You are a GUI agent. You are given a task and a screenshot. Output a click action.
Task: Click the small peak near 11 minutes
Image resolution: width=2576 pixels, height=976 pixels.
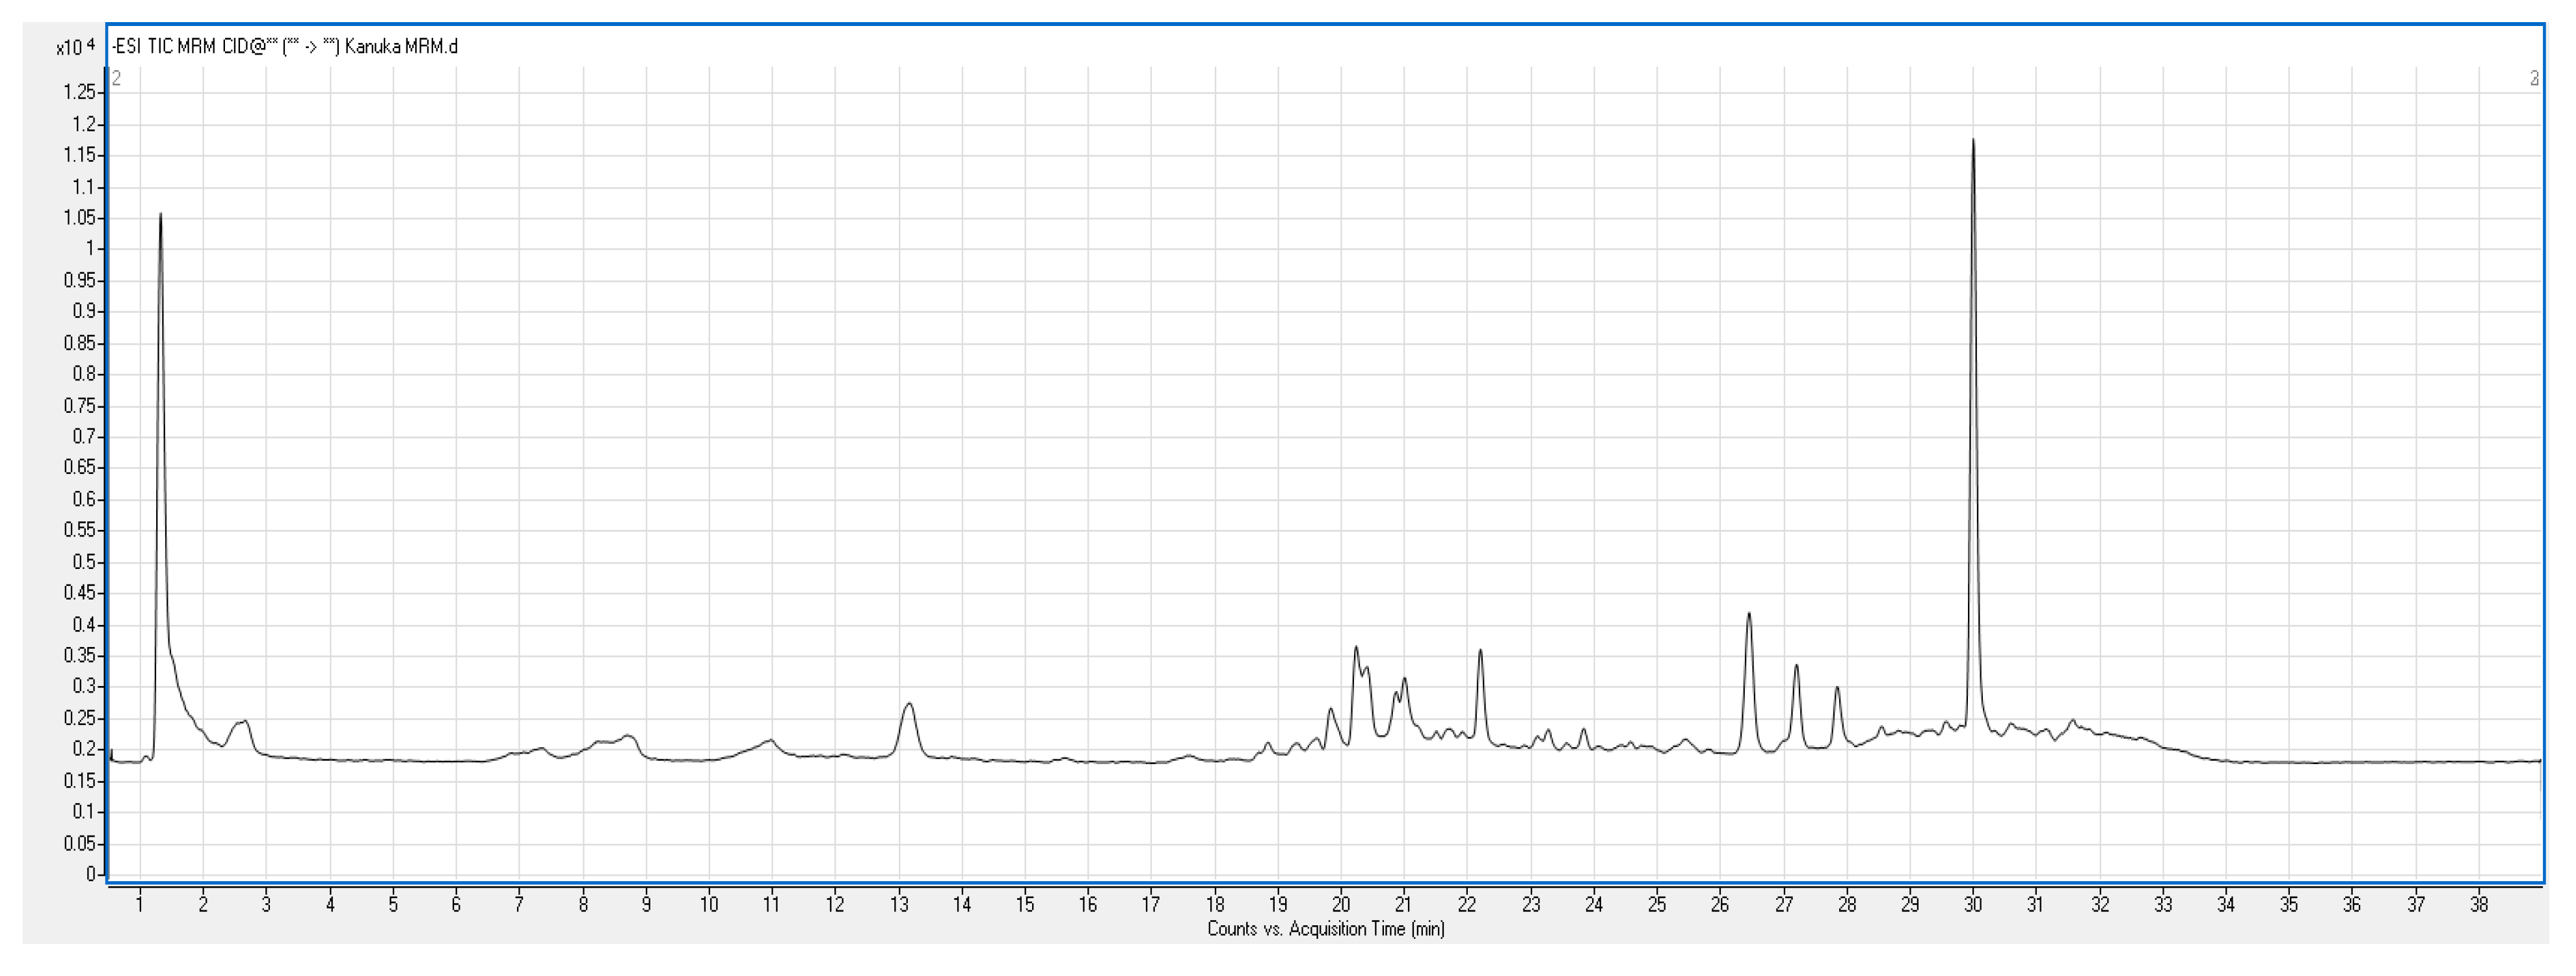(770, 741)
